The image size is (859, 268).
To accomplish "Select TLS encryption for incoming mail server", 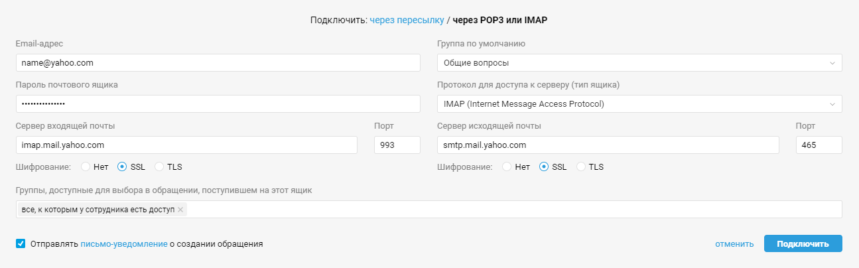I will click(x=159, y=167).
